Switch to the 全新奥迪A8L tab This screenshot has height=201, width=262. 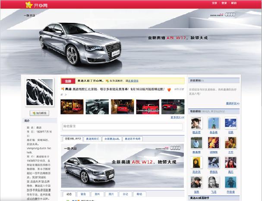112,139
